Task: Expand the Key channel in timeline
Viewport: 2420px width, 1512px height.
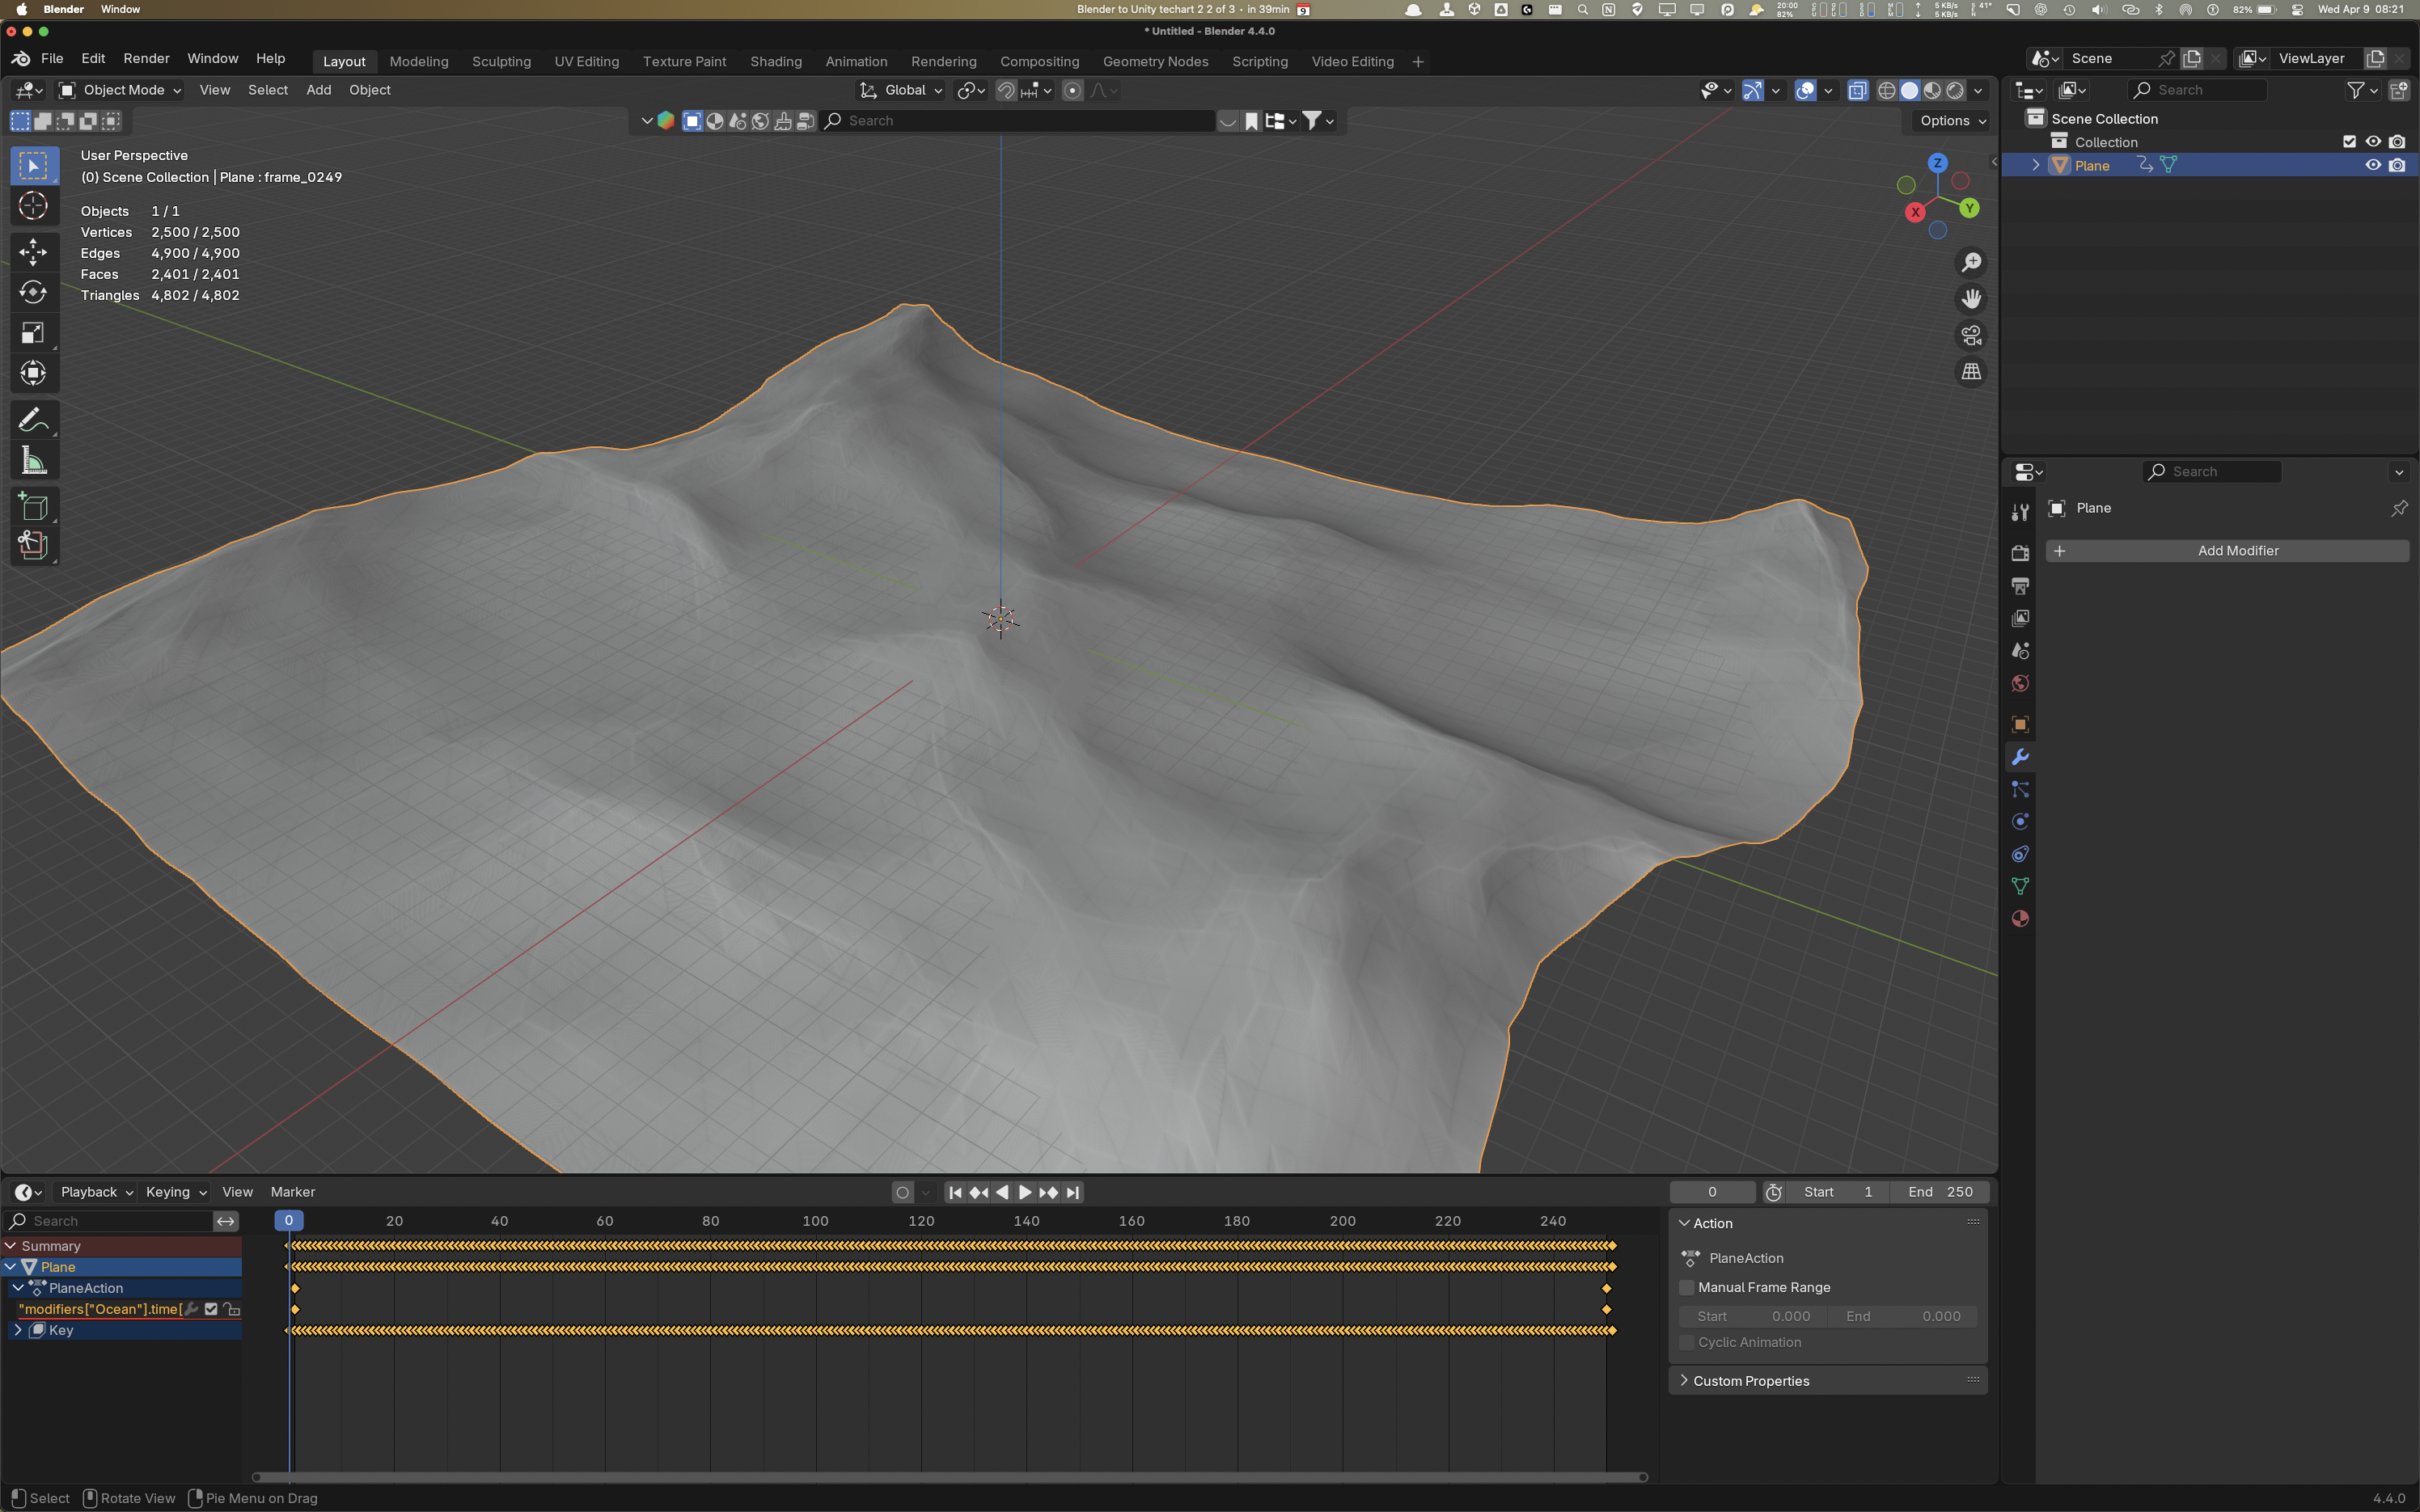Action: coord(17,1330)
